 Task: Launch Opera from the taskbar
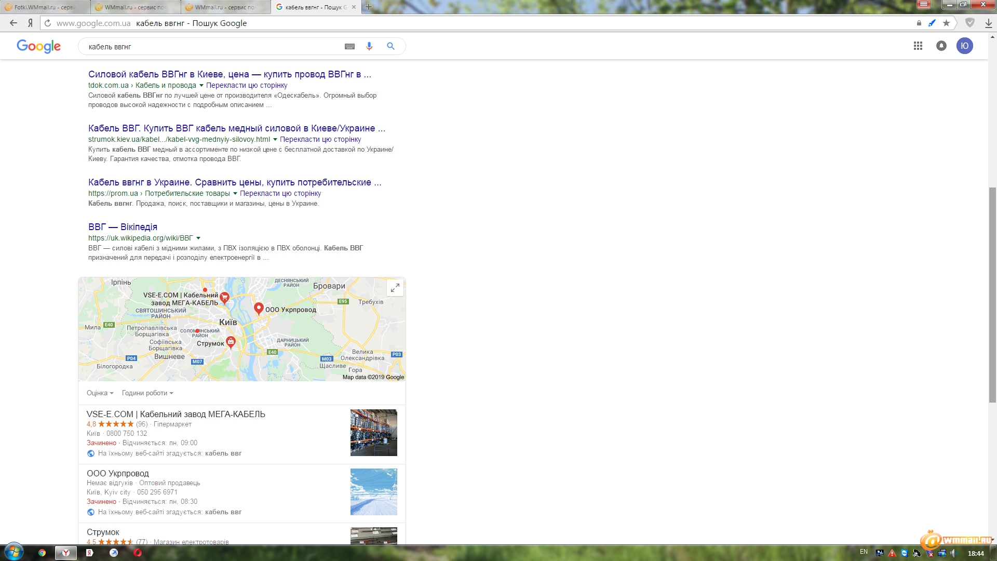point(138,553)
